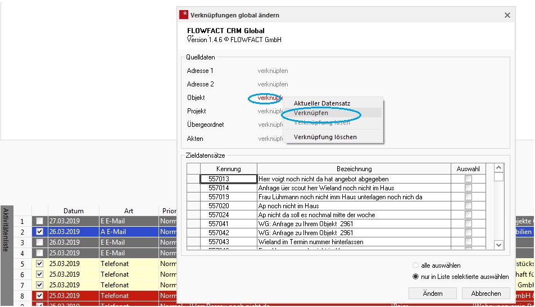Click scroll-up arrow of Zieldatensätze list

pos(498,168)
